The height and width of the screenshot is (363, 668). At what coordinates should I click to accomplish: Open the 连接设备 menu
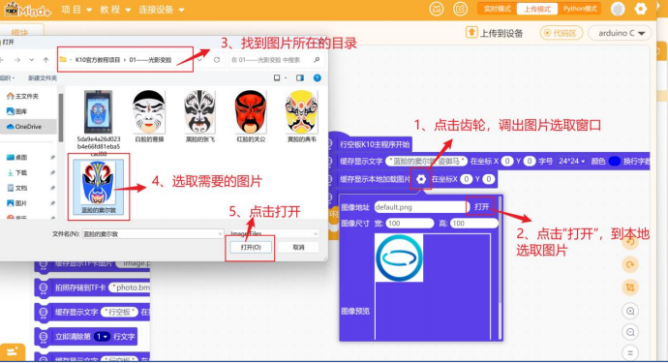point(162,10)
